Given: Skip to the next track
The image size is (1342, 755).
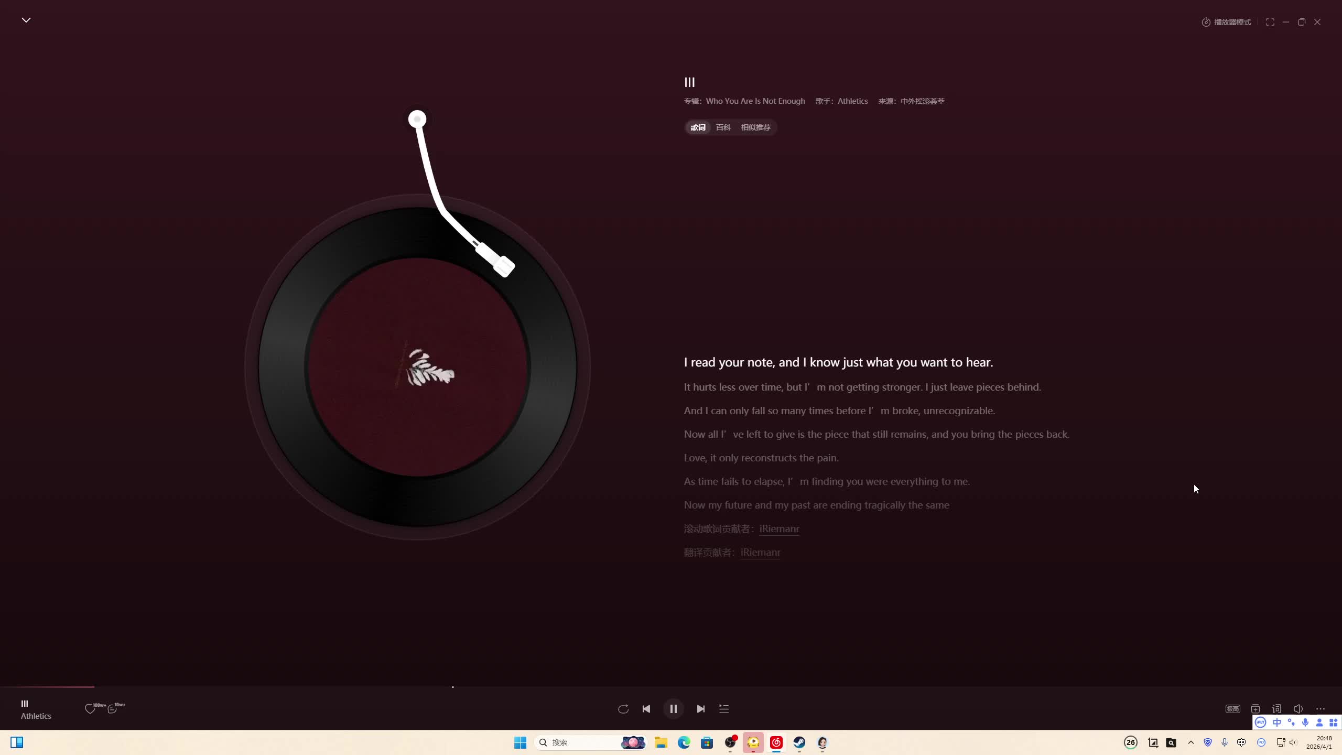Looking at the screenshot, I should [x=700, y=709].
